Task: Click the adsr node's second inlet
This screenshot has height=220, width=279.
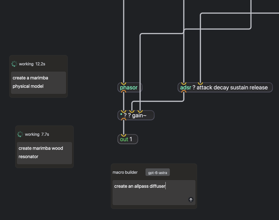Action: 200,83
